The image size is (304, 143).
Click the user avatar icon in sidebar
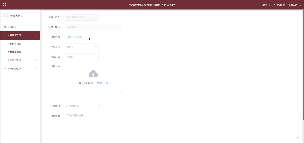6,16
